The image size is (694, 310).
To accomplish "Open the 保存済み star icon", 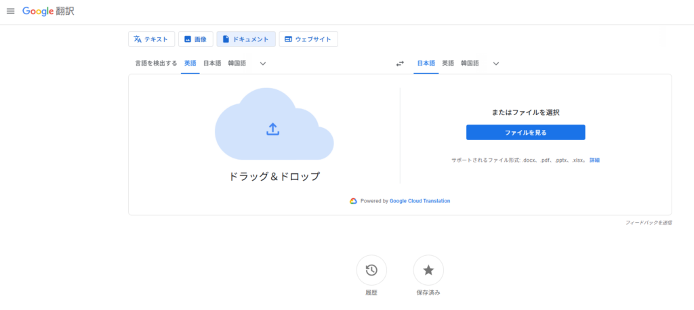I will (x=428, y=270).
